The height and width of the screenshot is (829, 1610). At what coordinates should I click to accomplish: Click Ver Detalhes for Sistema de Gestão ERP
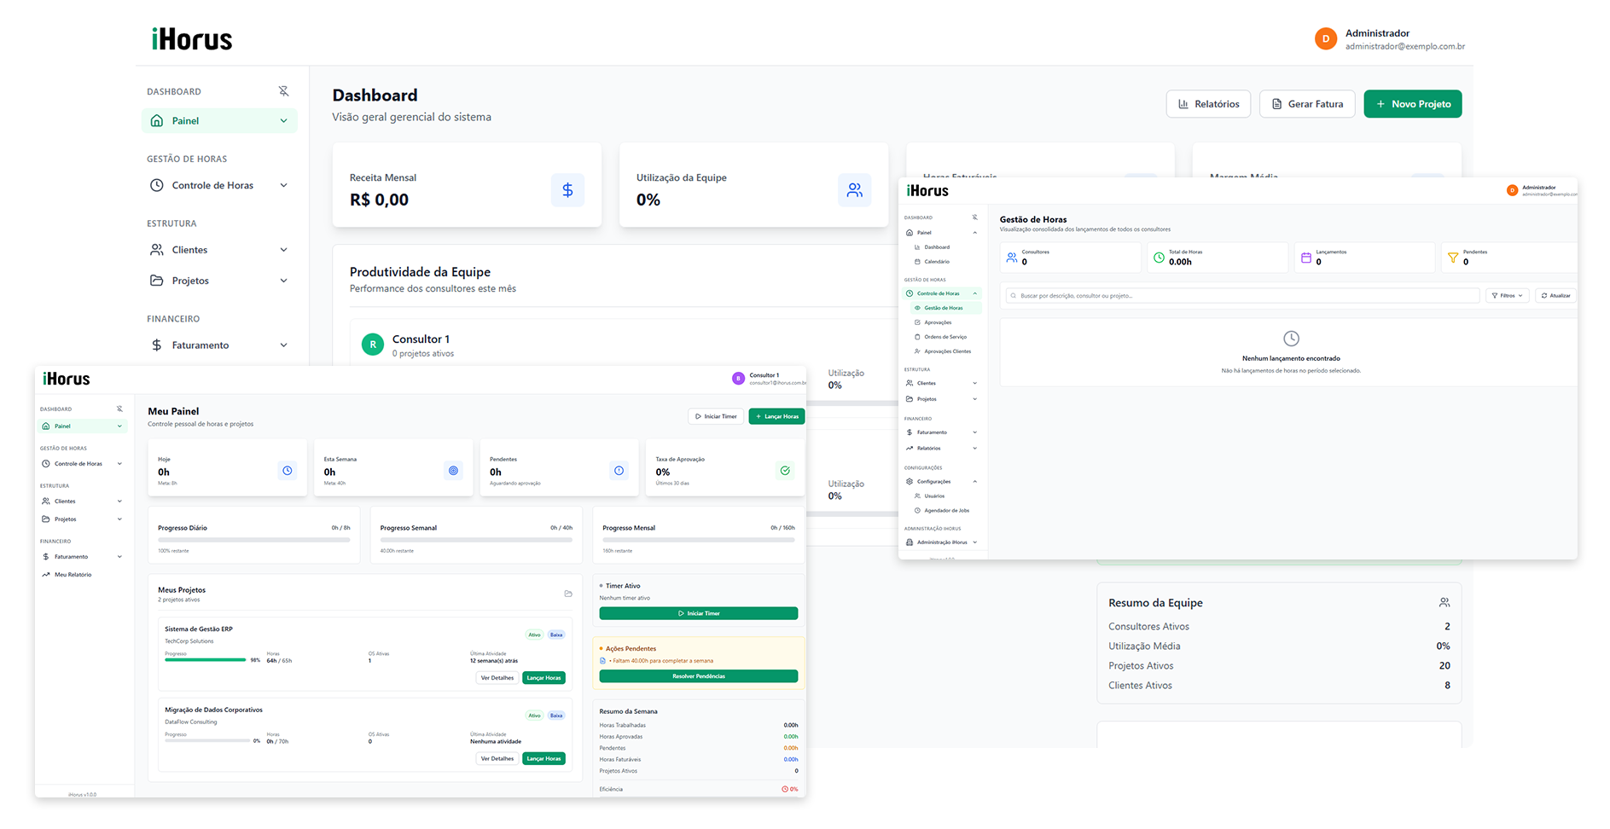497,678
